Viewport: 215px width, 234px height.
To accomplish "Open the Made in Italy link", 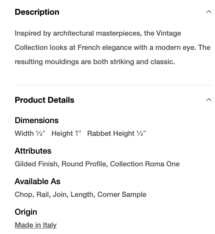I will pos(35,225).
